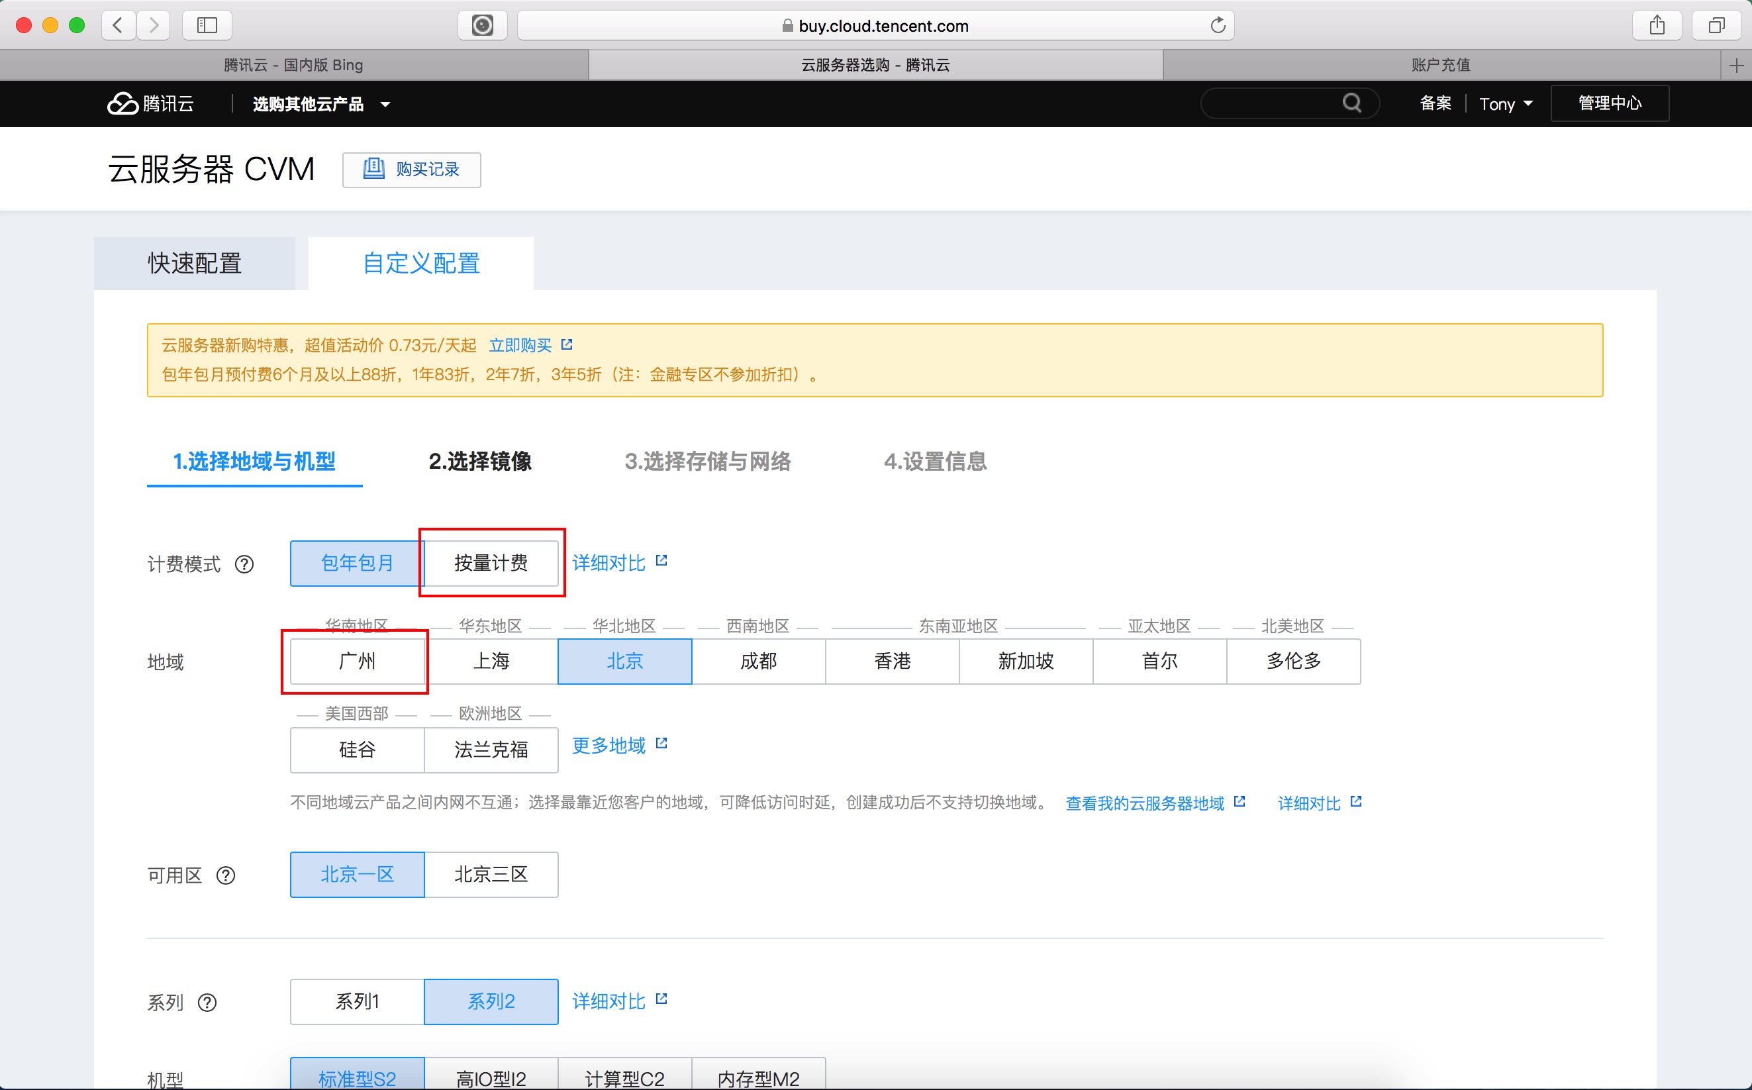Click the help icon next to 系列

pos(207,1002)
